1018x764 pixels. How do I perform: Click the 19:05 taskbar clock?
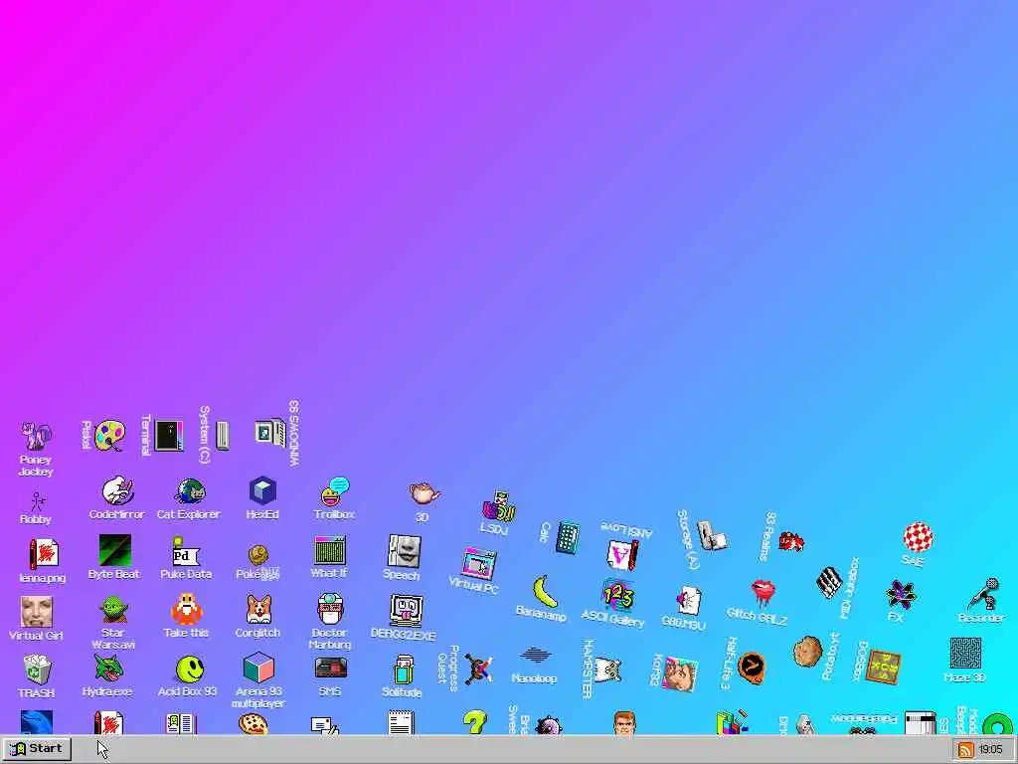[991, 750]
